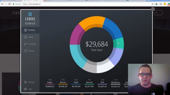Click the $5,046.28 Bitcoin value

63,86
